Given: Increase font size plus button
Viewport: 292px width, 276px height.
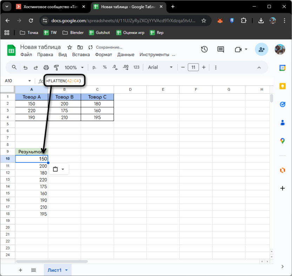Looking at the screenshot, I should tap(204, 68).
